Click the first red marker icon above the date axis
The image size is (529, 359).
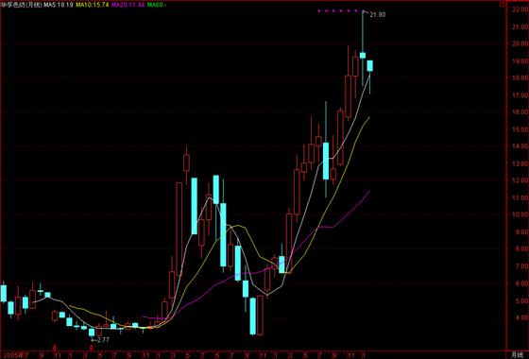(x=55, y=347)
